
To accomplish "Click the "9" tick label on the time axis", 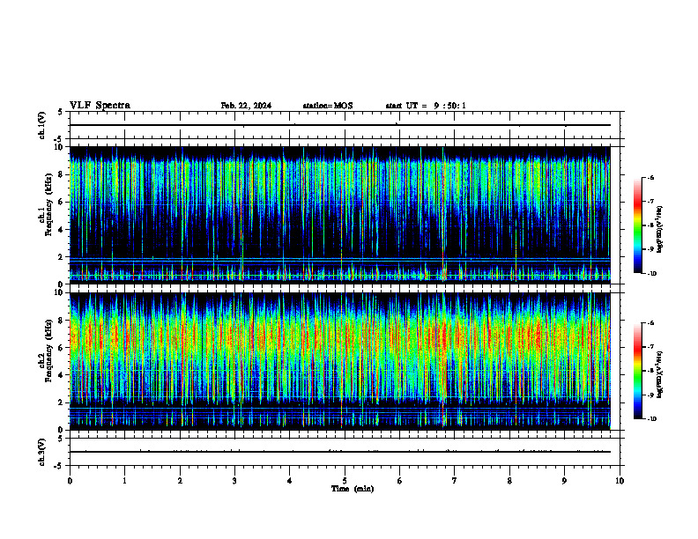I will (564, 481).
